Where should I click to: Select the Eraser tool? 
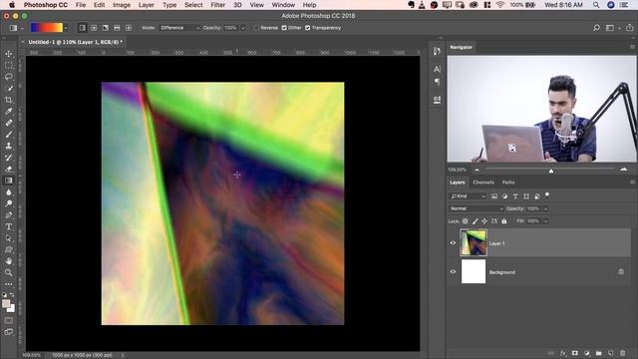pos(9,169)
